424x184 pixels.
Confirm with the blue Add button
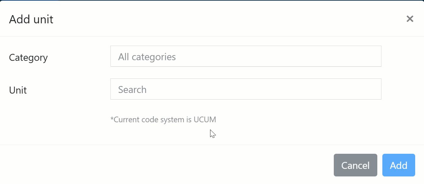pos(398,165)
